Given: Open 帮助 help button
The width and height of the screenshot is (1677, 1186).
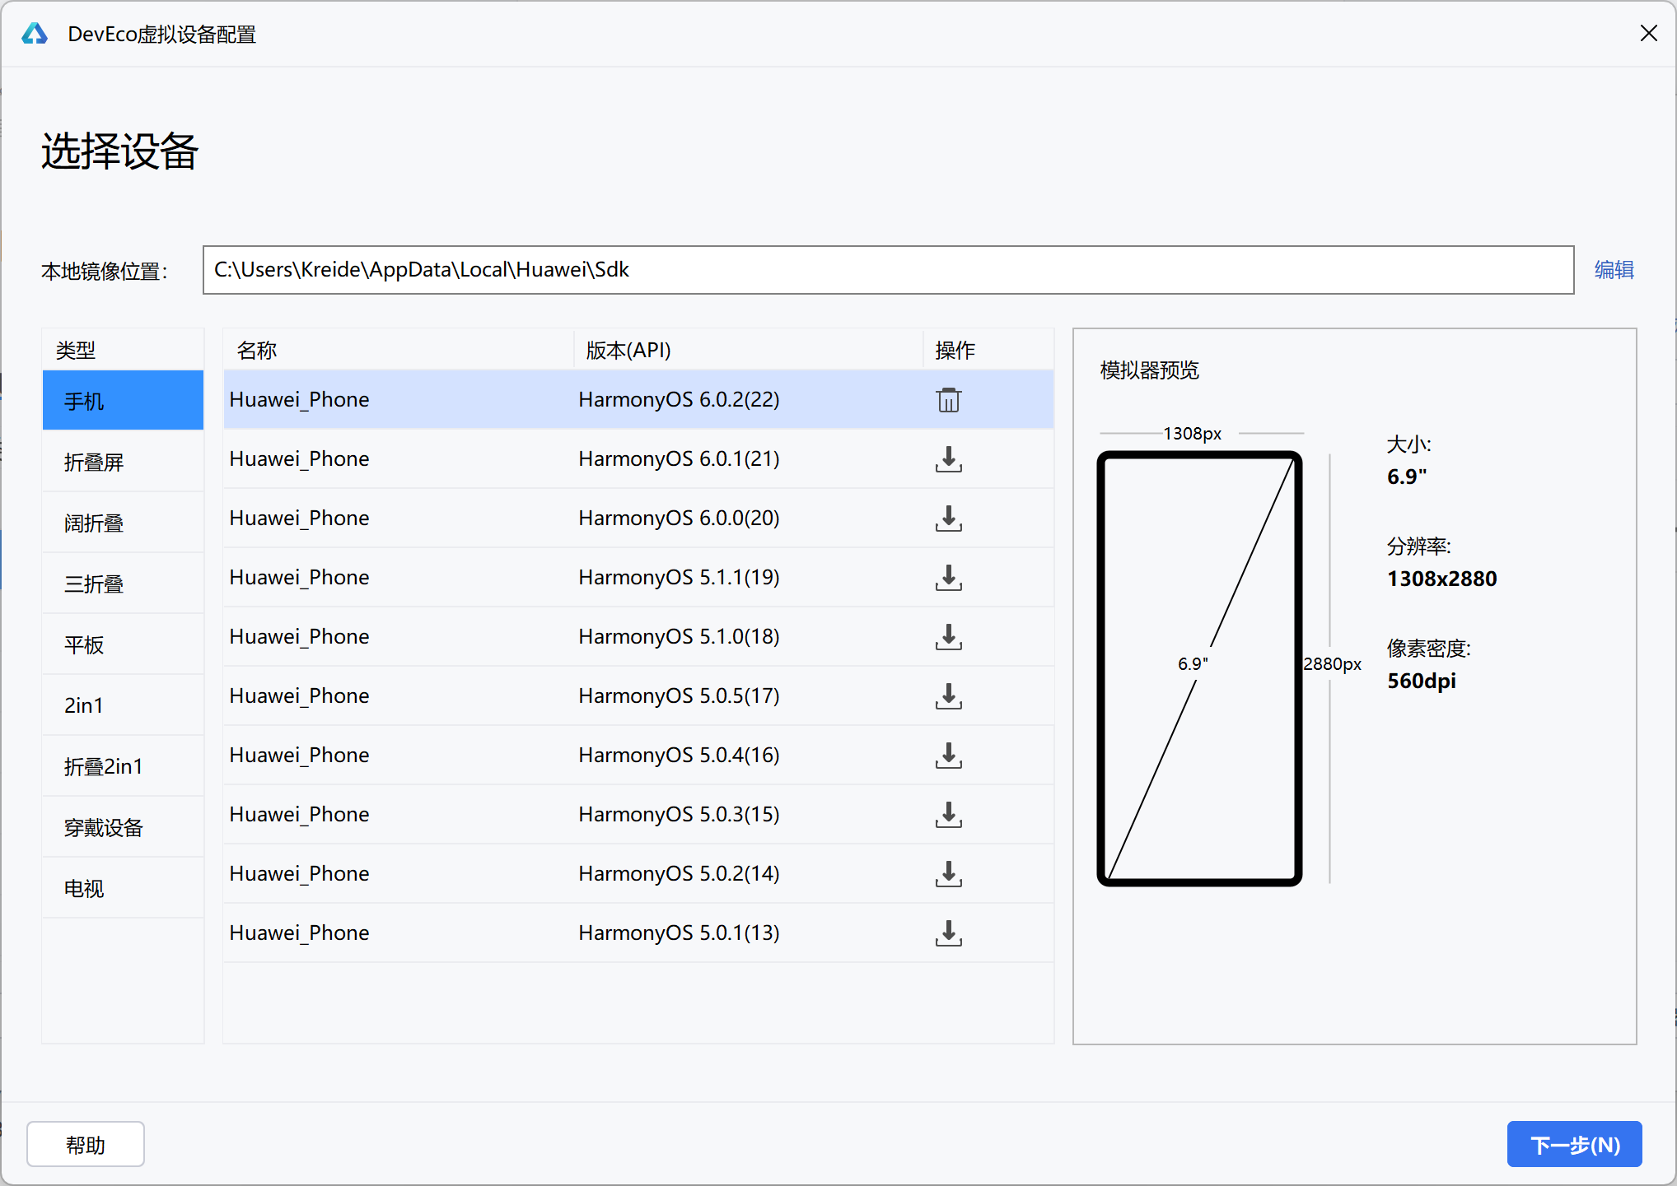Looking at the screenshot, I should click(x=86, y=1144).
